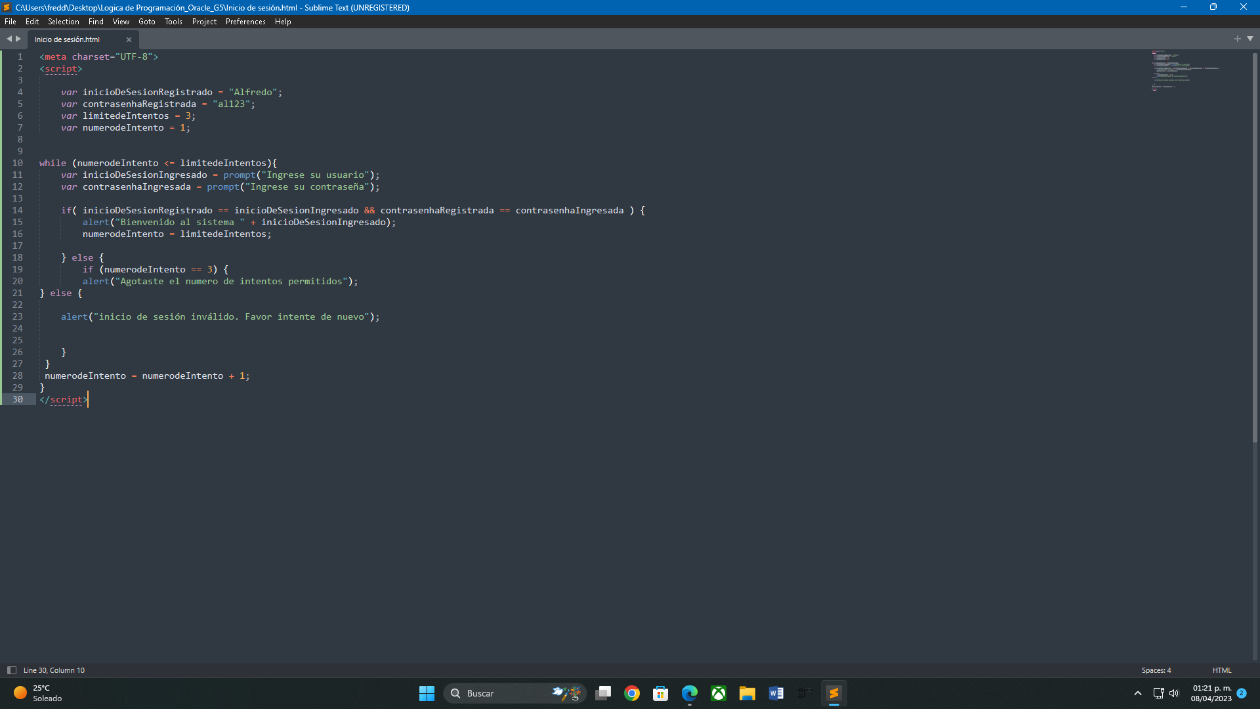Open Xbox app from taskbar
Viewport: 1260px width, 709px height.
[719, 693]
